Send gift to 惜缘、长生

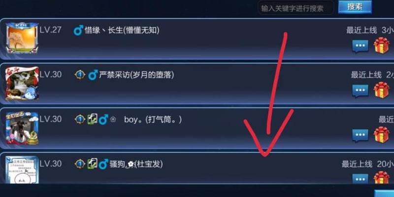tap(381, 45)
